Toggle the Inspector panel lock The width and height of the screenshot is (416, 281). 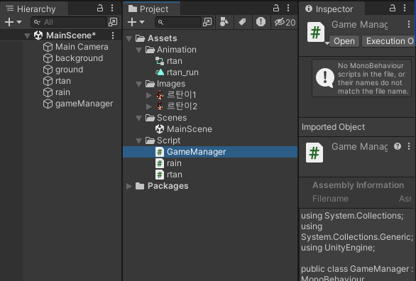click(393, 9)
